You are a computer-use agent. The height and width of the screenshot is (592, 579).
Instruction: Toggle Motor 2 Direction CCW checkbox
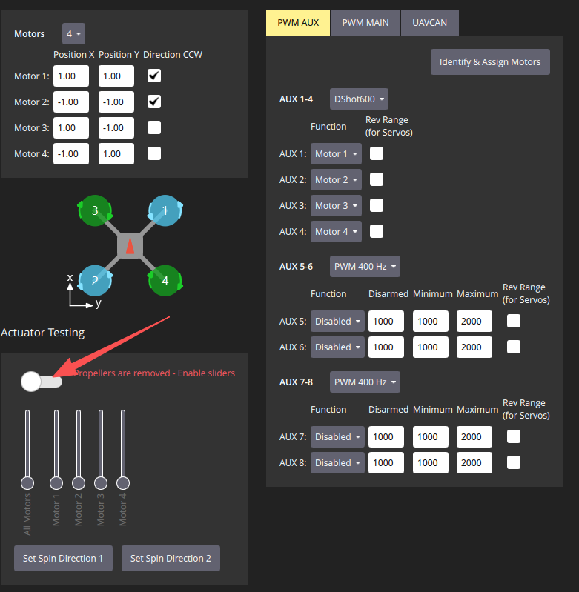pos(154,102)
